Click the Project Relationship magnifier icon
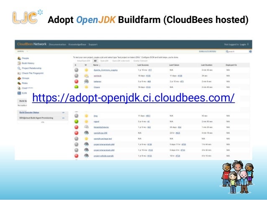The image size is (267, 200). (19, 68)
